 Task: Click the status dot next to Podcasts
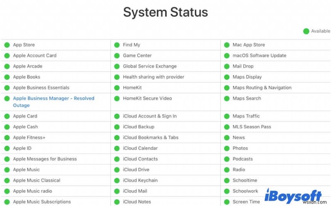tap(227, 159)
